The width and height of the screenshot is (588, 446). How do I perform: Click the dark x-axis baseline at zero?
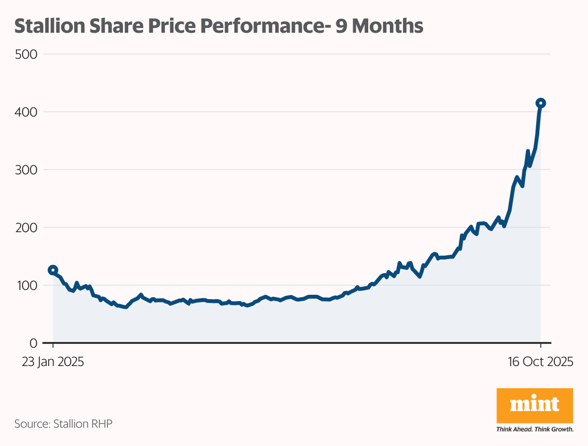pyautogui.click(x=289, y=343)
